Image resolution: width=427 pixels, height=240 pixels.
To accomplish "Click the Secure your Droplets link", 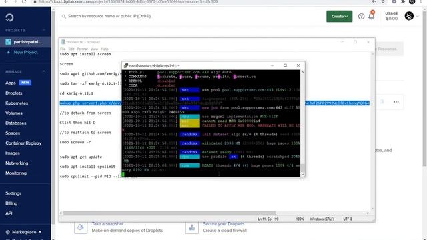I will pyautogui.click(x=224, y=224).
